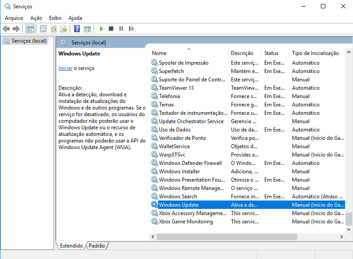The image size is (353, 259).
Task: Click the Refresh toolbar icon
Action: 54,29
